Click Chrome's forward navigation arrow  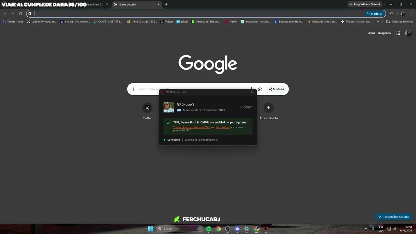point(13,14)
